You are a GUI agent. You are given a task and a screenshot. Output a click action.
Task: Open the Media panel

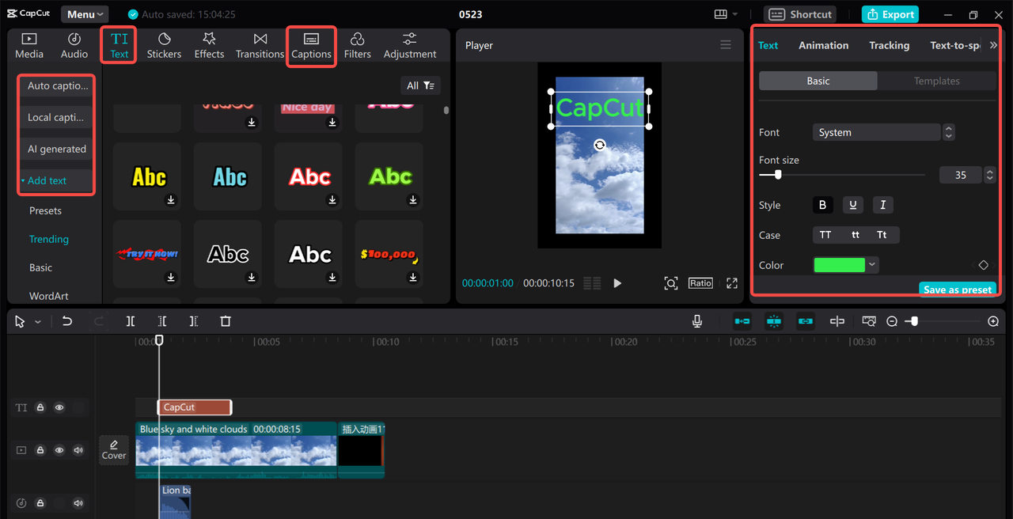click(x=29, y=46)
